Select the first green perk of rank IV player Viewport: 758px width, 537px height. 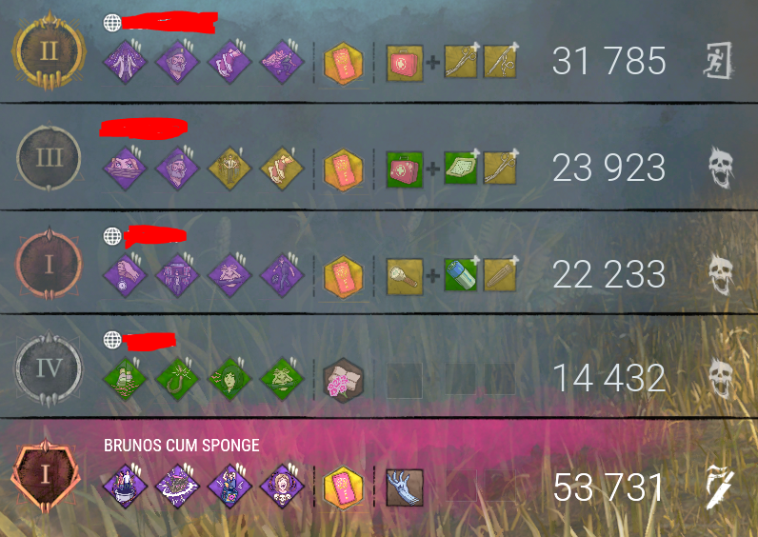tap(125, 380)
